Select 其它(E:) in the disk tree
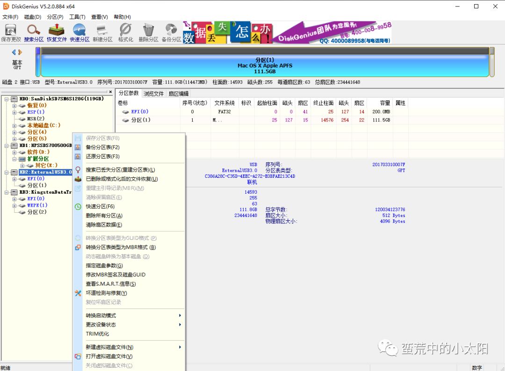Screen dimensions: 505x371 coord(46,165)
